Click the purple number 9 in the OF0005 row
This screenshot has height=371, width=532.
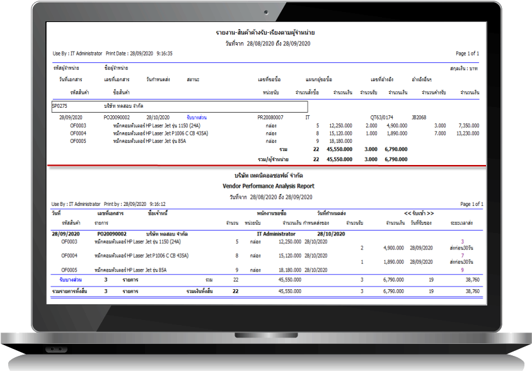[x=462, y=270]
